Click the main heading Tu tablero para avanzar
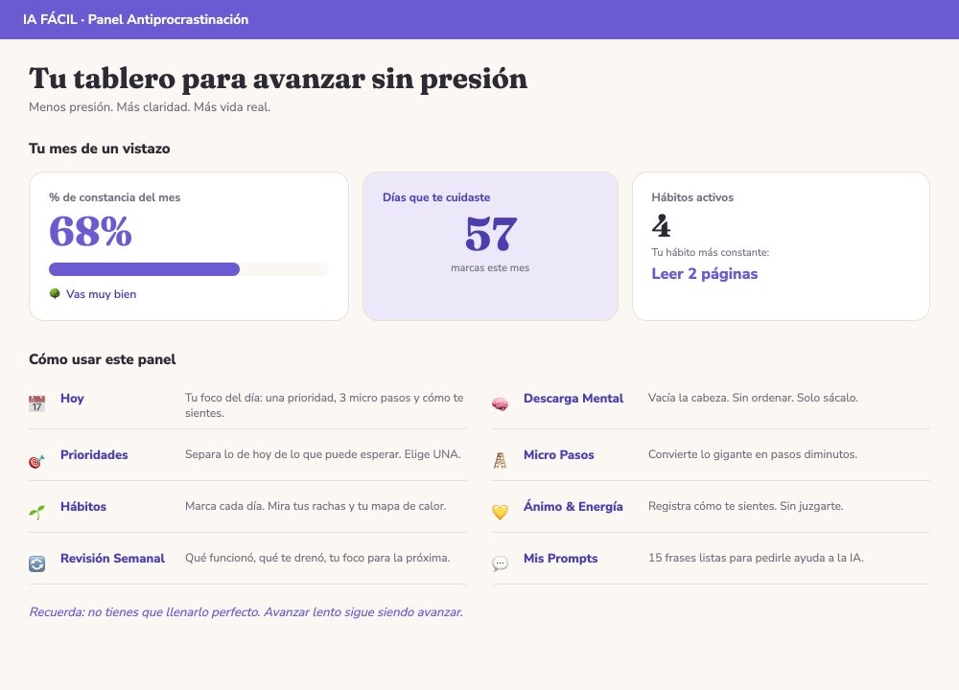 (278, 79)
